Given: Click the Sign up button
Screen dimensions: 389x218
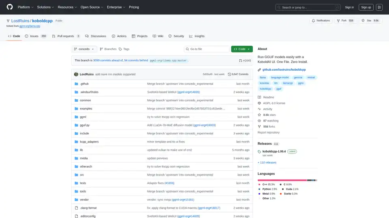Looking at the screenshot, I should pyautogui.click(x=366, y=7).
